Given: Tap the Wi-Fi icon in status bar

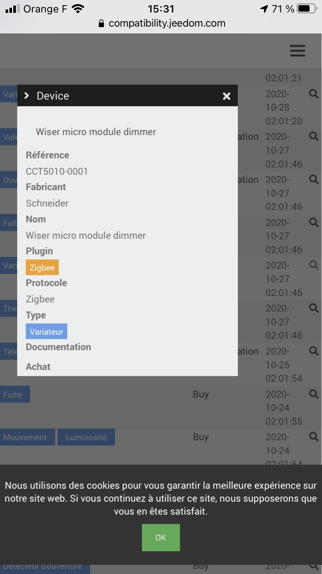Looking at the screenshot, I should pyautogui.click(x=78, y=9).
